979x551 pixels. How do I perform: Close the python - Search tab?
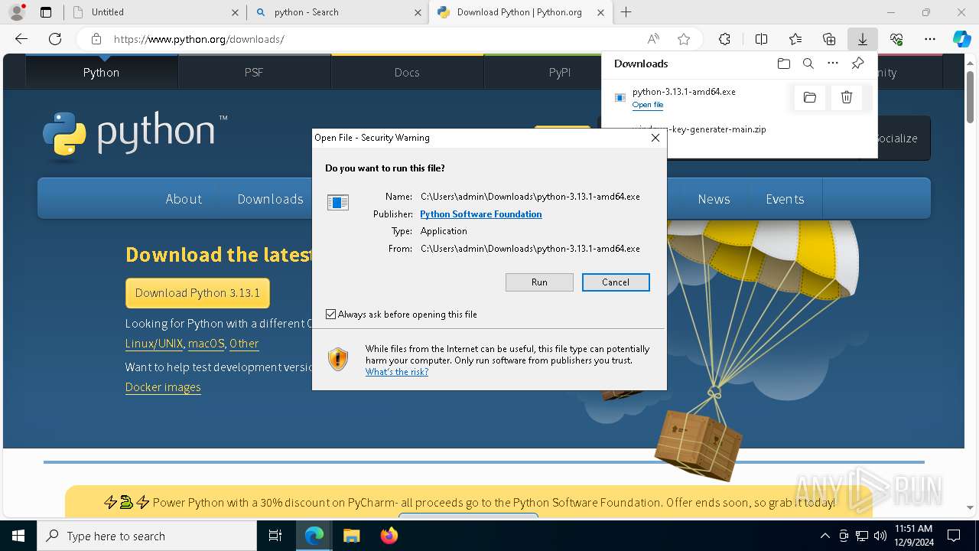point(418,12)
